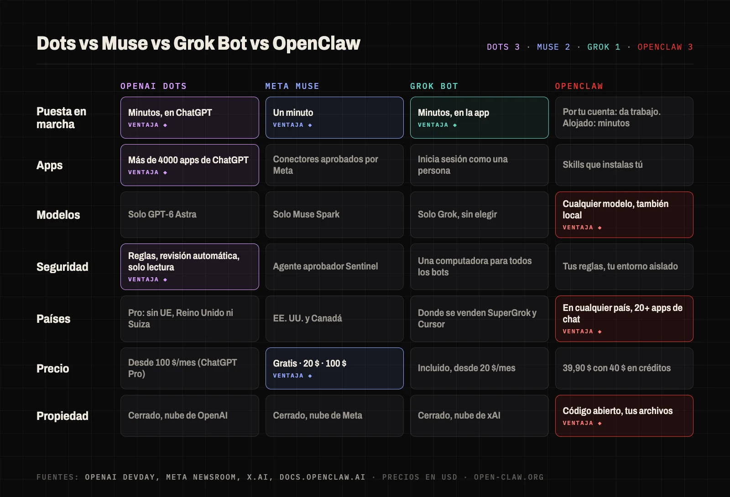Click the 'GROK 1' score label
The width and height of the screenshot is (730, 497).
(604, 47)
